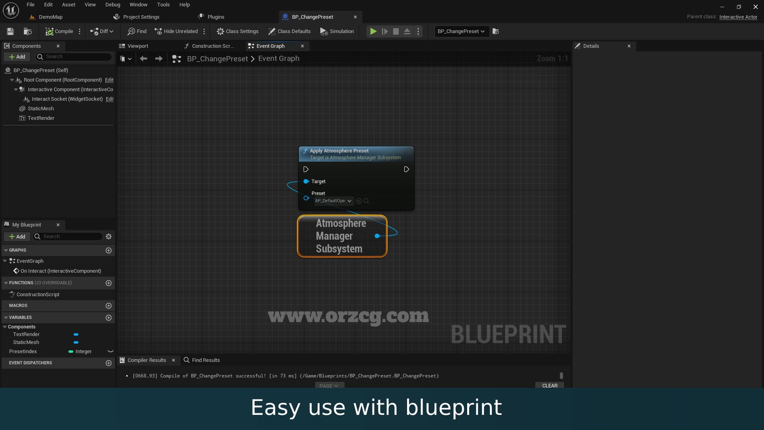The image size is (764, 430).
Task: Add new macro with plus icon
Action: pos(109,306)
